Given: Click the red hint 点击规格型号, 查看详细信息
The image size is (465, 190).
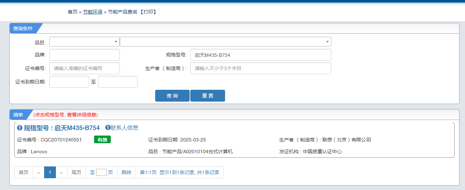Looking at the screenshot, I should click(x=66, y=115).
